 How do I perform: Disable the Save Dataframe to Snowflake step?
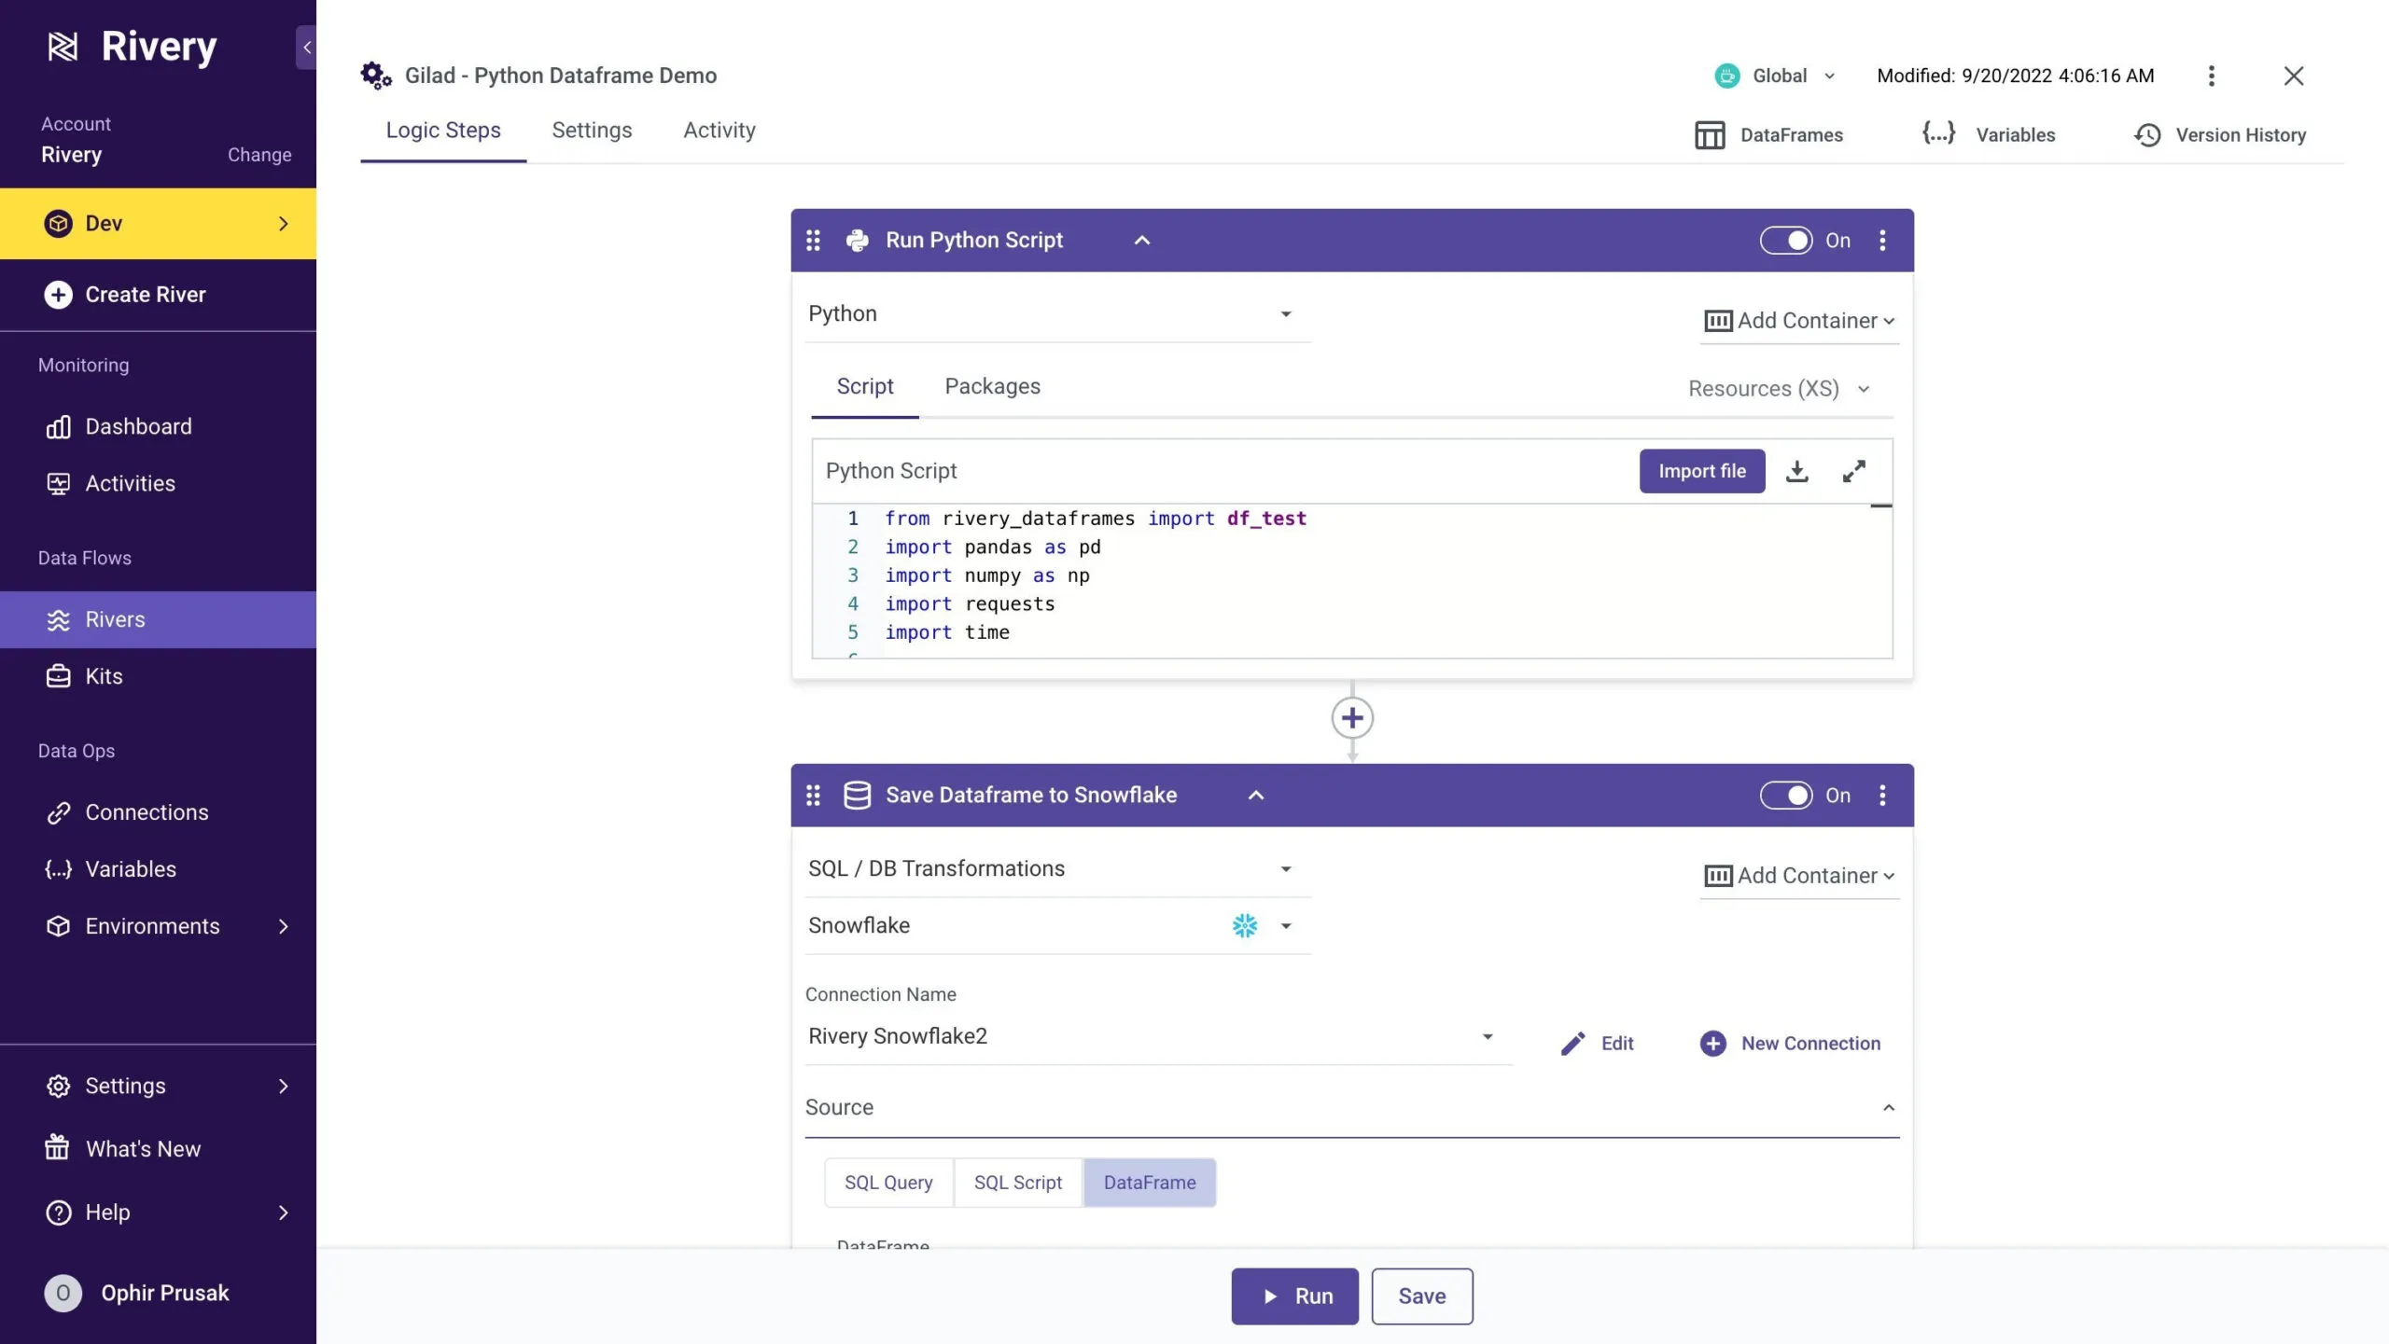coord(1785,795)
